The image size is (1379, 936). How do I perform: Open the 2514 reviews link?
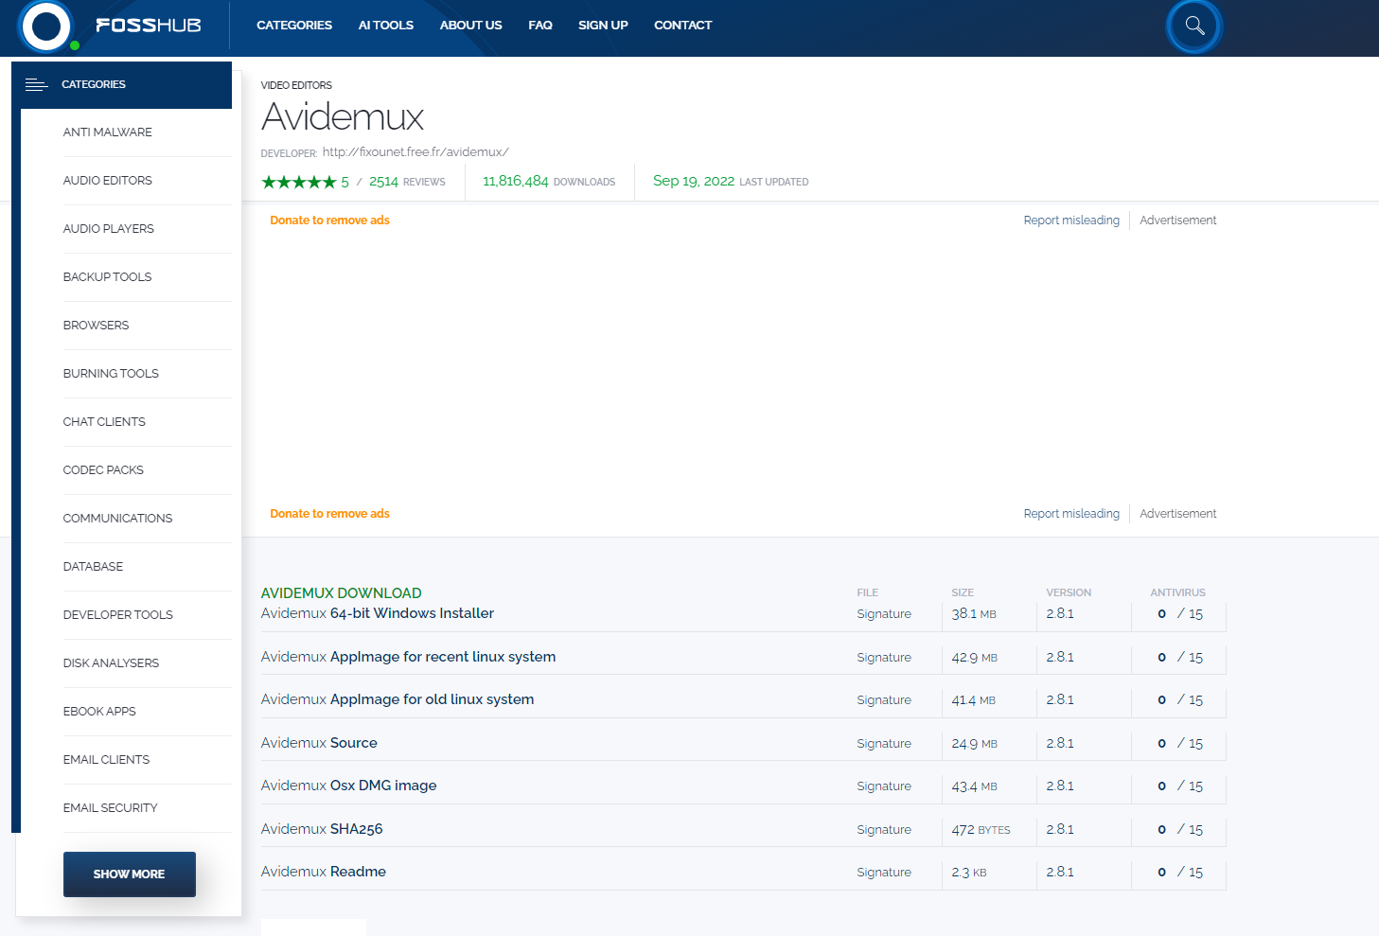(407, 182)
